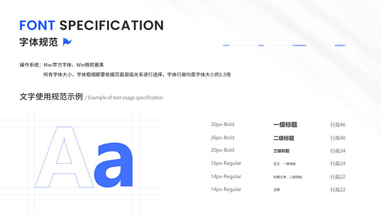
Task: Select the 行高24 value
Action: [x=338, y=164]
